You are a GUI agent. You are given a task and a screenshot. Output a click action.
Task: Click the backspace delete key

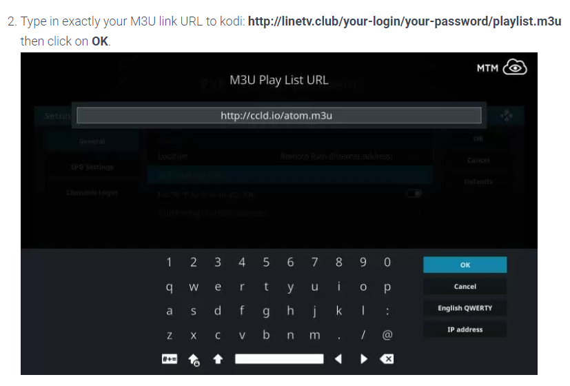pos(387,359)
